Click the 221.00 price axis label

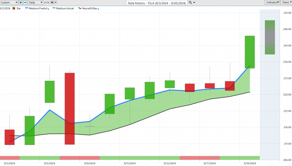tap(287, 111)
